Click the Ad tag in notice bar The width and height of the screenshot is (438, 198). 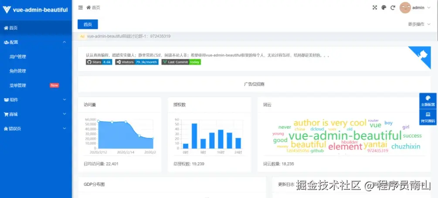[82, 36]
